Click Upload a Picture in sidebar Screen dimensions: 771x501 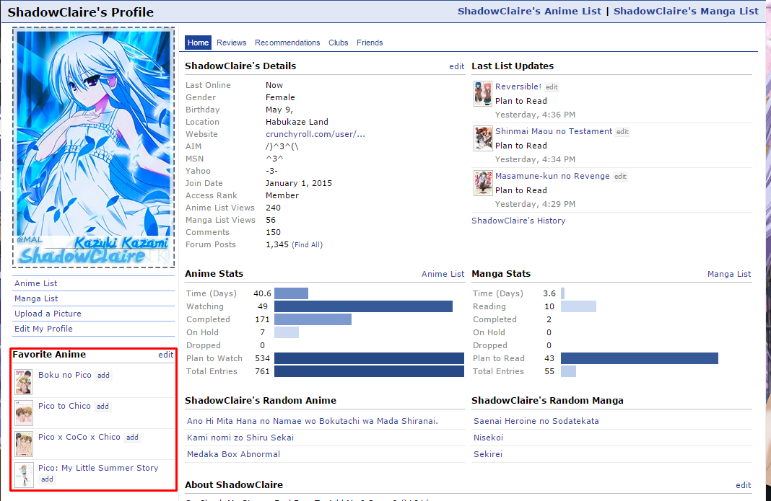pos(48,314)
